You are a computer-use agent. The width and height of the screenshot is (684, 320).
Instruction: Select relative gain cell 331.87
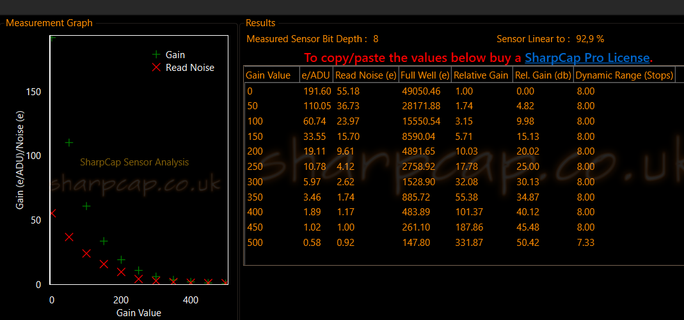click(470, 243)
